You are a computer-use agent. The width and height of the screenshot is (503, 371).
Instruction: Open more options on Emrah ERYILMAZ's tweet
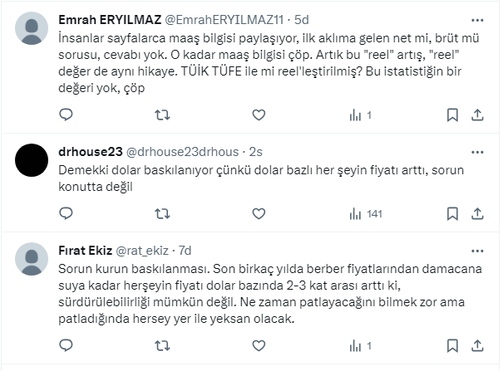477,19
